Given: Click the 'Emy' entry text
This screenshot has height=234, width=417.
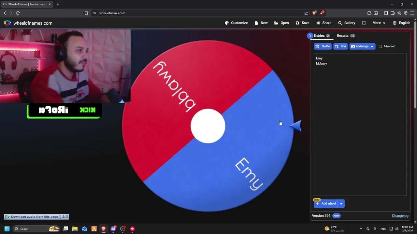Looking at the screenshot, I should point(319,58).
